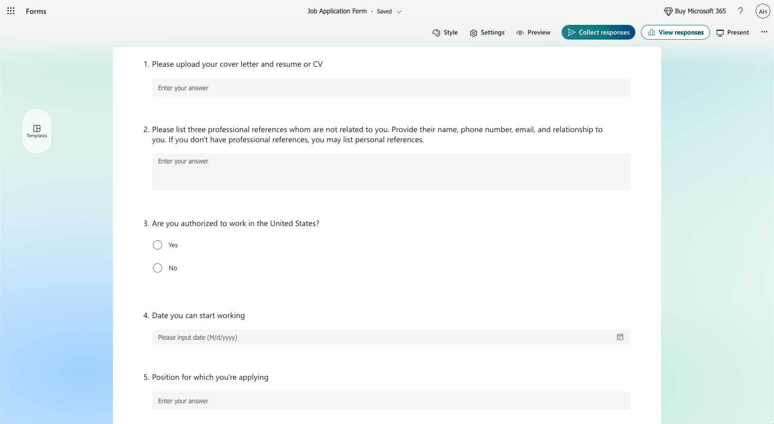
Task: Click the cover letter answer field
Action: (391, 87)
